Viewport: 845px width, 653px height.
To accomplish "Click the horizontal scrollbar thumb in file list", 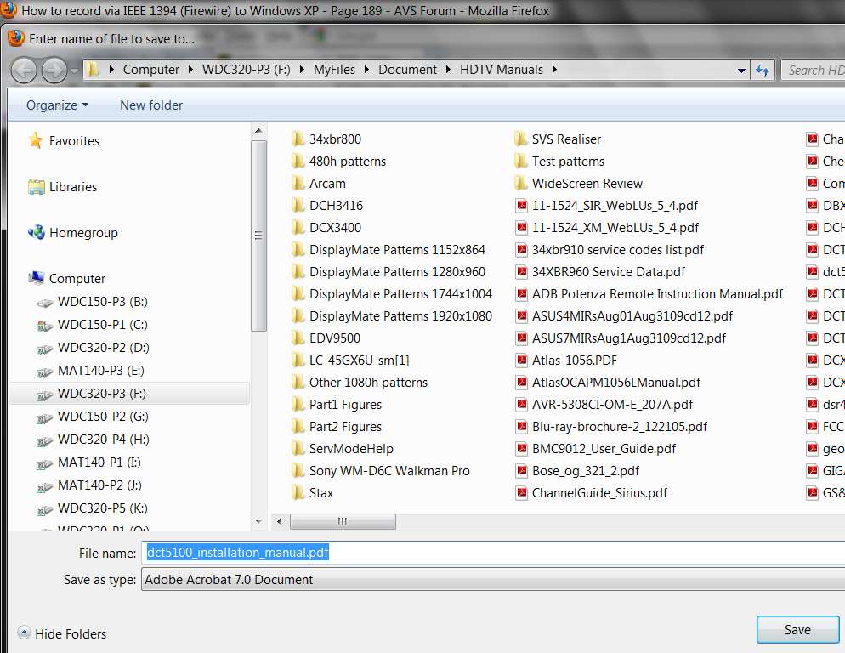I will [x=343, y=521].
